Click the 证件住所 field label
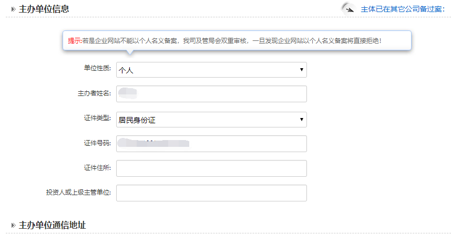This screenshot has width=451, height=235. 97,168
